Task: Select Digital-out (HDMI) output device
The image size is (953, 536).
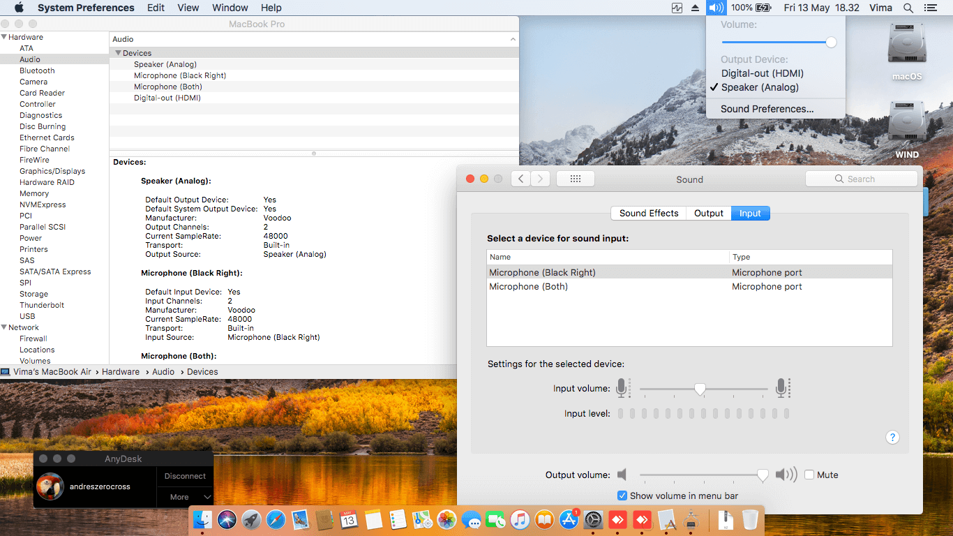Action: tap(762, 73)
